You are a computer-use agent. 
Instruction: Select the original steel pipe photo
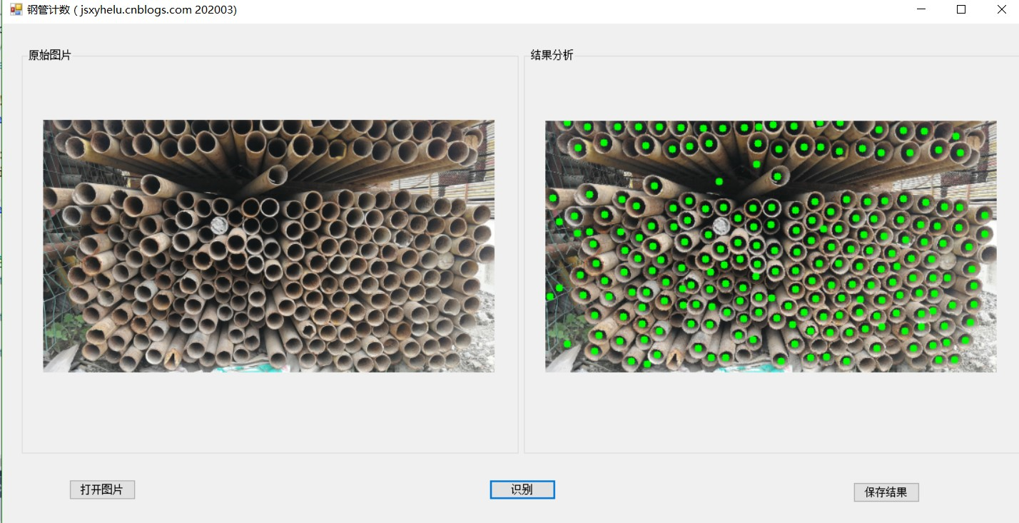pyautogui.click(x=269, y=246)
